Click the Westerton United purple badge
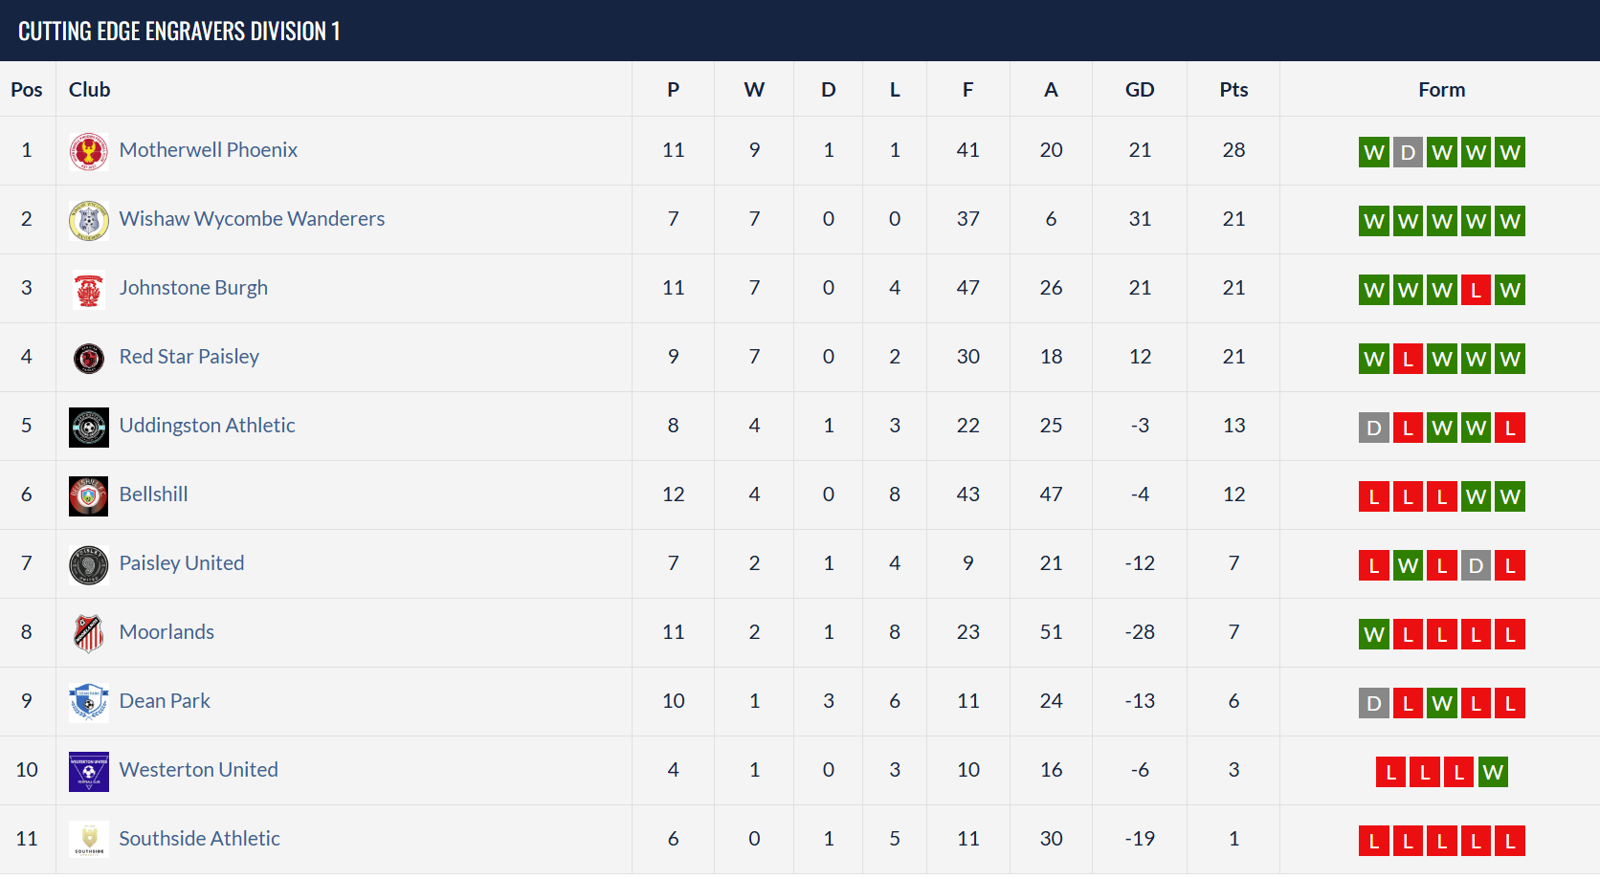This screenshot has width=1600, height=879. tap(89, 771)
